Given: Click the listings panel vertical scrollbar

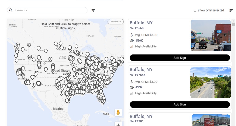Looking at the screenshot, I should pos(233,24).
